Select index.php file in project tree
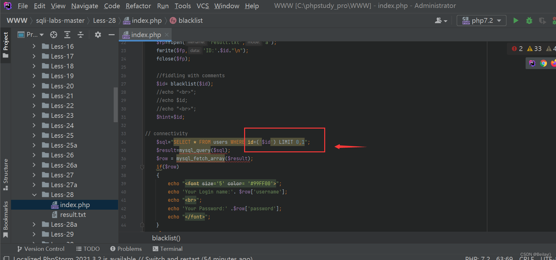Image resolution: width=556 pixels, height=260 pixels. [x=65, y=205]
